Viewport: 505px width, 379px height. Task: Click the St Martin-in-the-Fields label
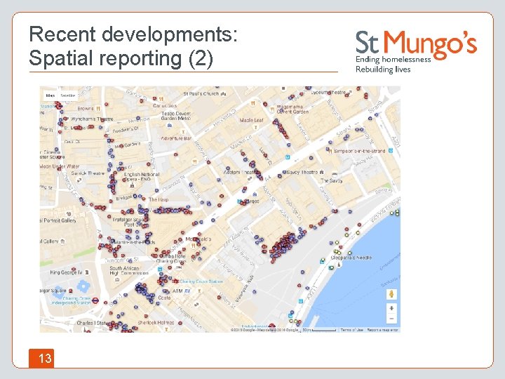pos(133,241)
